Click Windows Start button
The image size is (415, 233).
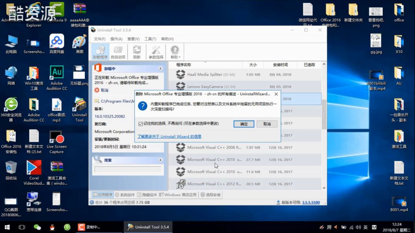7,227
